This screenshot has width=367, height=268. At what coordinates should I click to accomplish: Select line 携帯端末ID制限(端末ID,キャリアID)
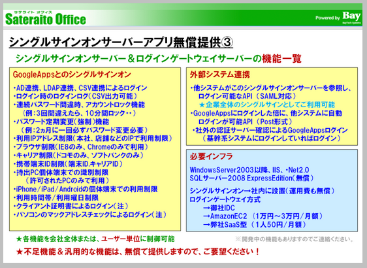68,164
